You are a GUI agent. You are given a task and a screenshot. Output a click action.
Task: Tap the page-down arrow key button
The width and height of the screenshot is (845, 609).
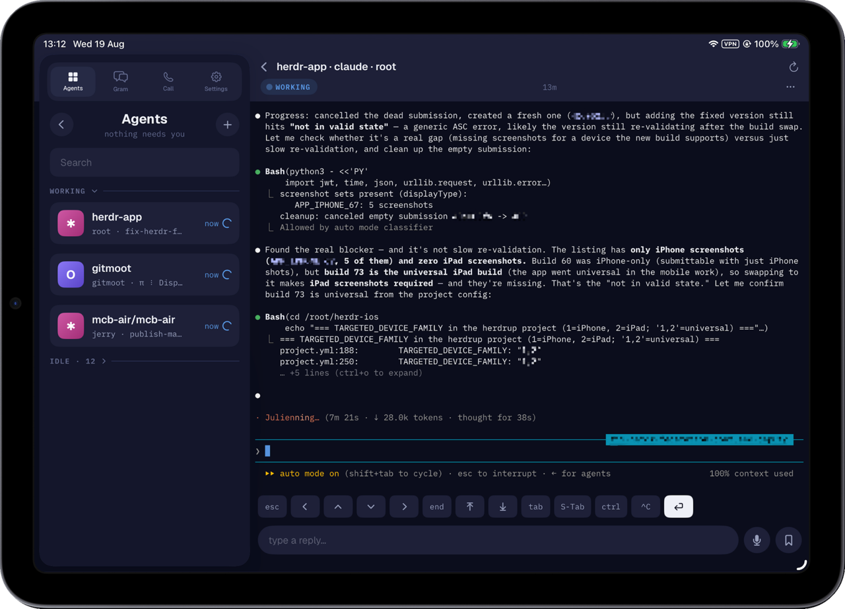[503, 507]
